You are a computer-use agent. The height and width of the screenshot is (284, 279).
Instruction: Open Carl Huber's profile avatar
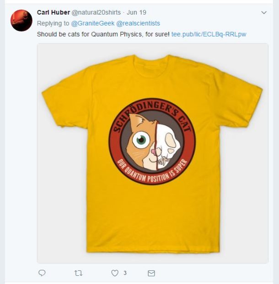21,20
